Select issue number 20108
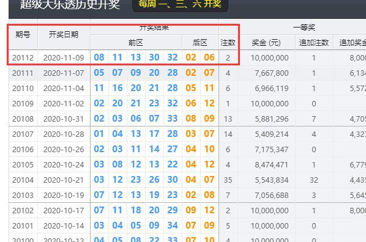The width and height of the screenshot is (366, 242). pos(23,119)
